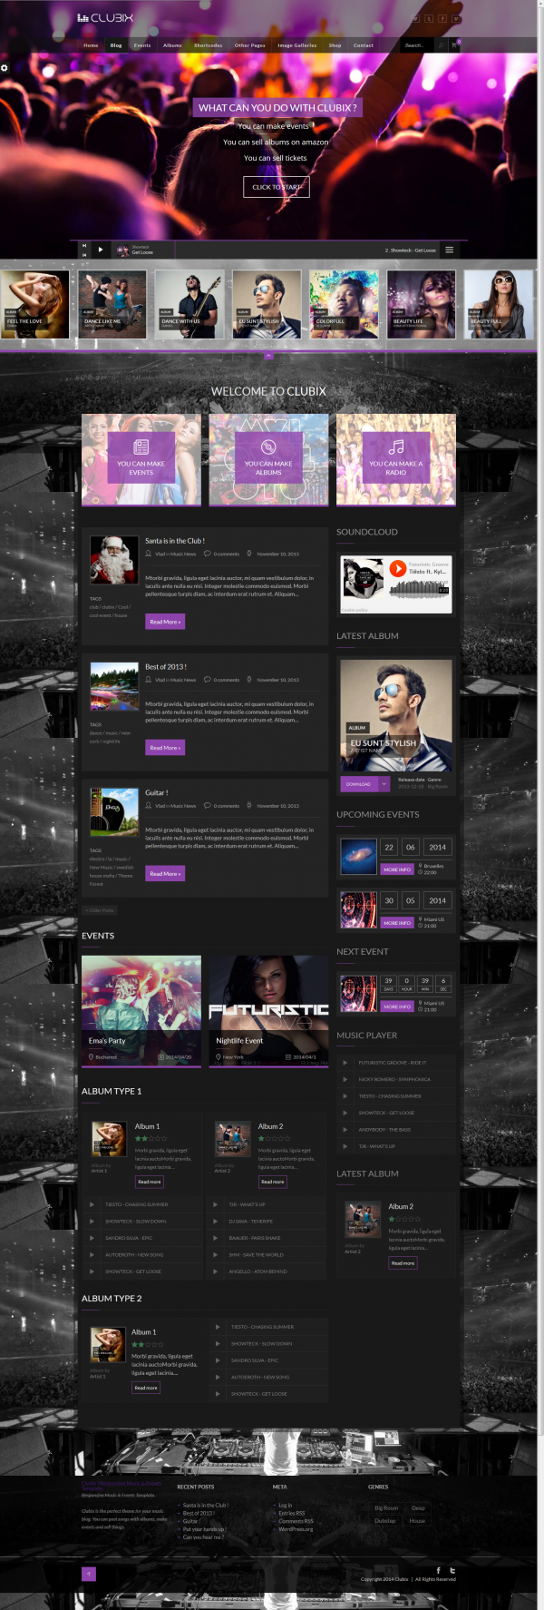Open the settings gear on left edge
Viewport: 544px width, 1610px height.
4,68
